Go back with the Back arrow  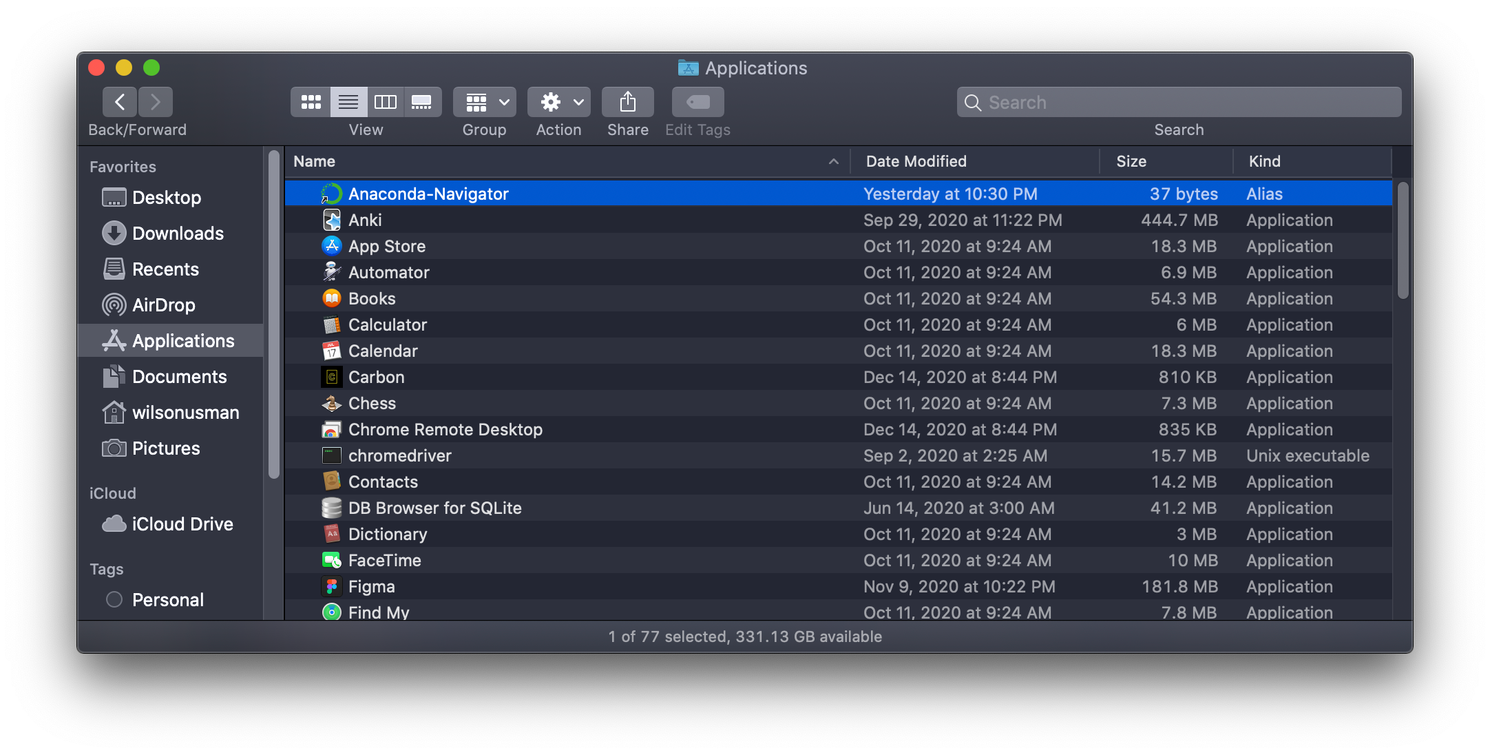click(120, 102)
